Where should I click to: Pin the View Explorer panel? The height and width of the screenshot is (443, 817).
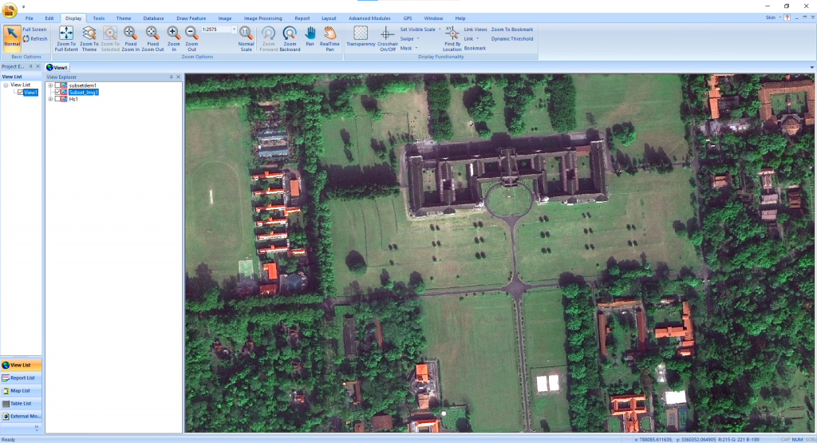click(x=171, y=77)
